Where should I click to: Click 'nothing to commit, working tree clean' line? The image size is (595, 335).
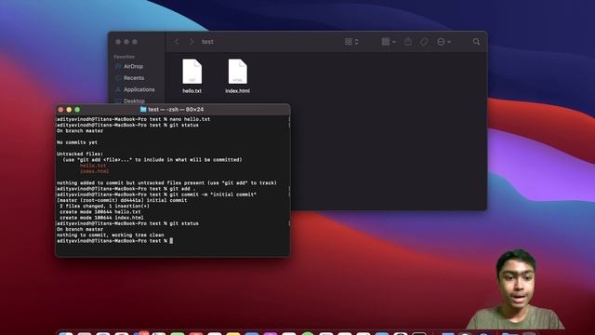click(x=111, y=235)
